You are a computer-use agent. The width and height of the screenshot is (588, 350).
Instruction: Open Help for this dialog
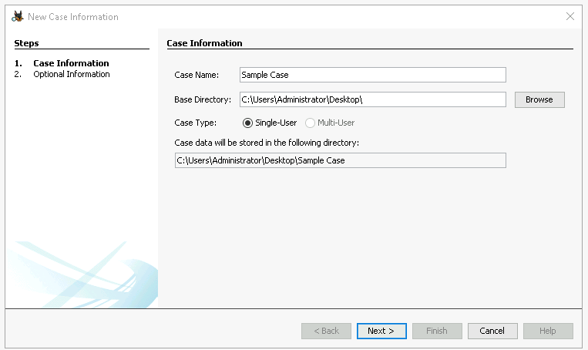coord(547,331)
